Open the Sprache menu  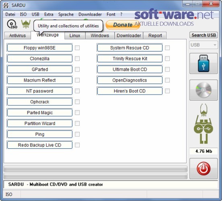pos(66,14)
